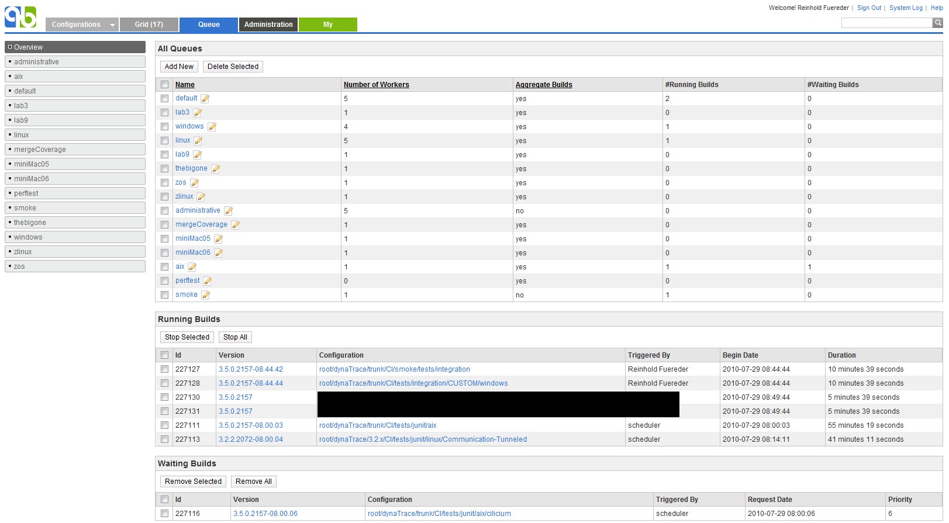Click the edit pencil icon next to default queue
Screen dimensions: 949x523
205,99
